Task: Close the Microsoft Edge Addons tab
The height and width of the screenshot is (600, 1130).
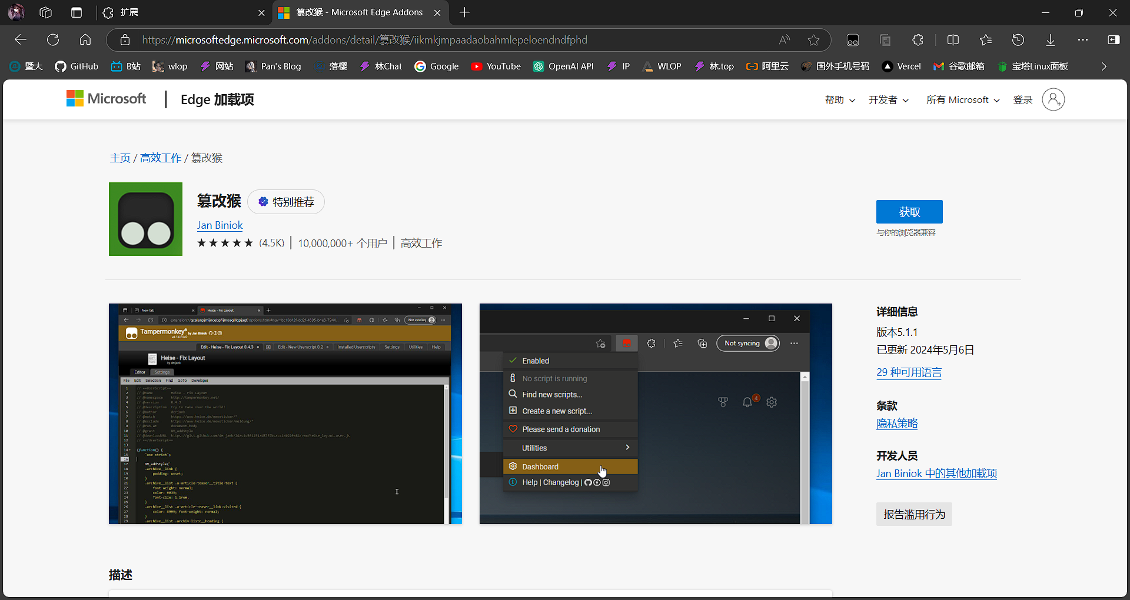Action: tap(437, 12)
